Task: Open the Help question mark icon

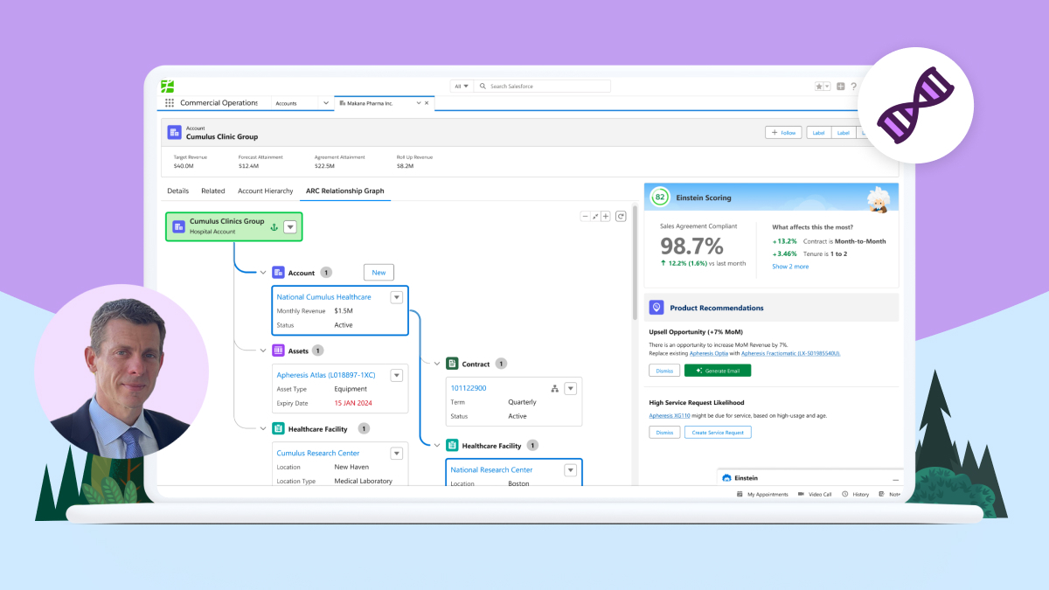Action: (x=853, y=87)
